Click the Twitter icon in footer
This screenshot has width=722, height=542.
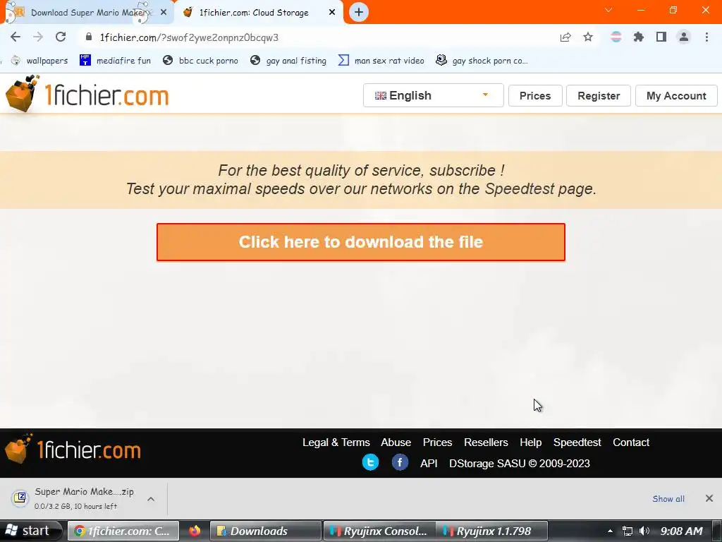[370, 462]
